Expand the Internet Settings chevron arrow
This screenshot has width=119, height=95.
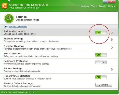pyautogui.click(x=112, y=40)
